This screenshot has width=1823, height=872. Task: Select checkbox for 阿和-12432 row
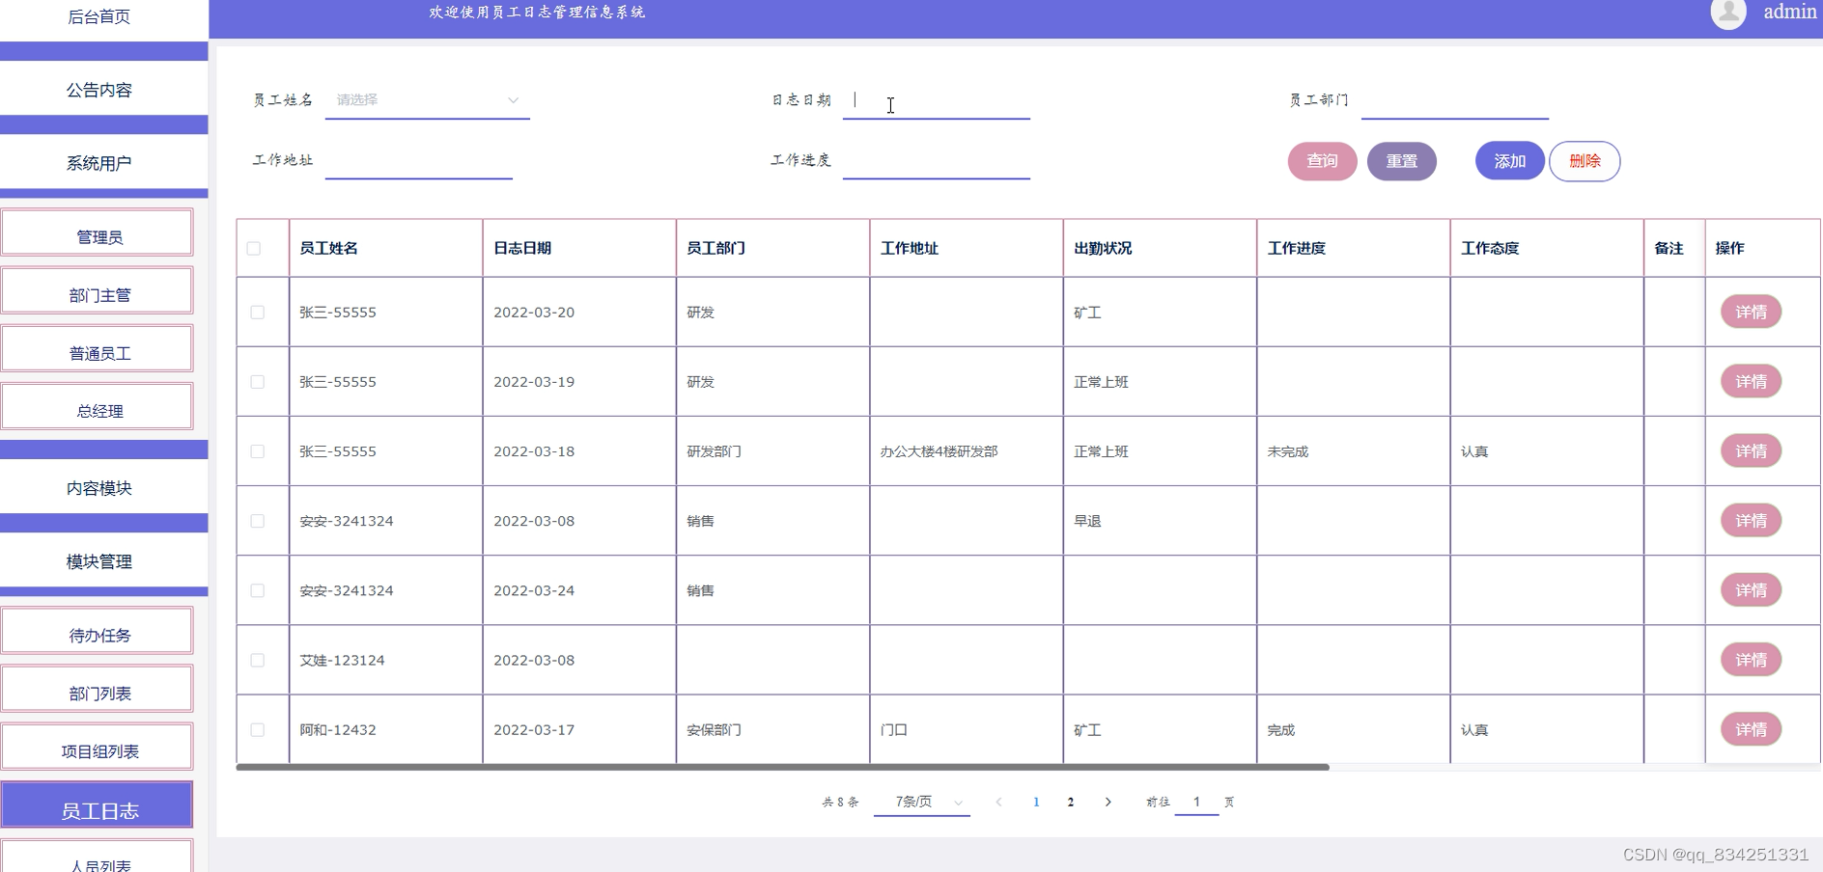tap(258, 730)
